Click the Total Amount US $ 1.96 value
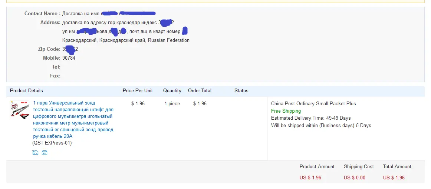The width and height of the screenshot is (431, 189). point(394,178)
